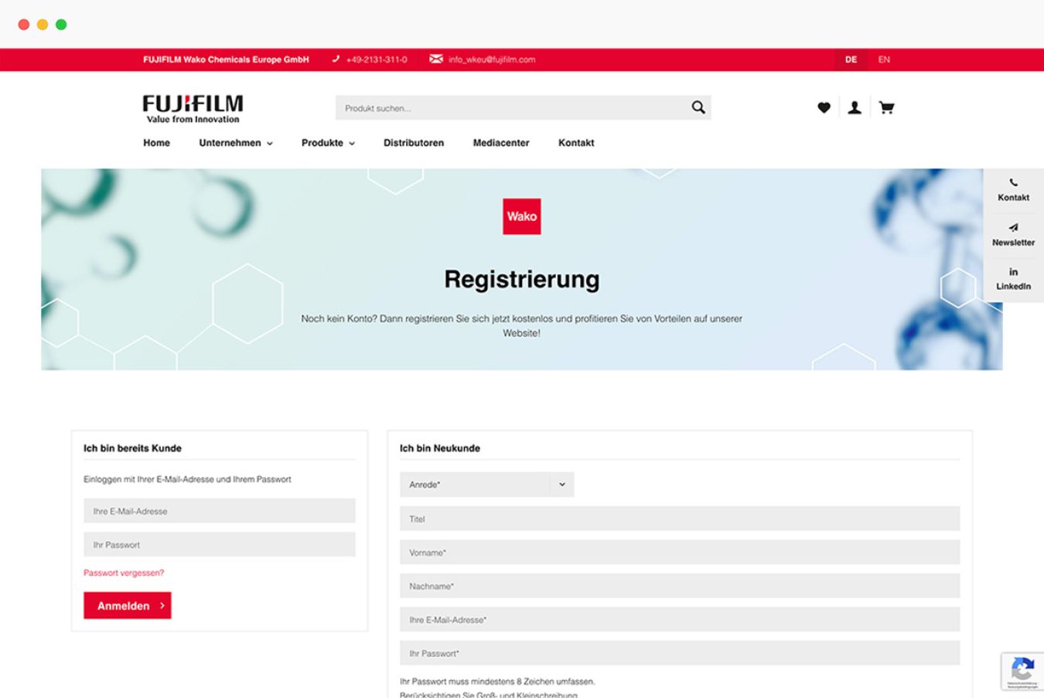Open the wishlist heart icon
This screenshot has height=698, width=1044.
pos(824,107)
